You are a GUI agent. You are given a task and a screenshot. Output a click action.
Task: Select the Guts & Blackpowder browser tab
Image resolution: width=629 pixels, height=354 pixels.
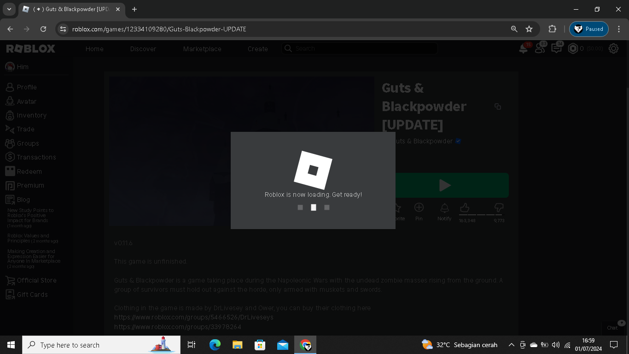71,9
